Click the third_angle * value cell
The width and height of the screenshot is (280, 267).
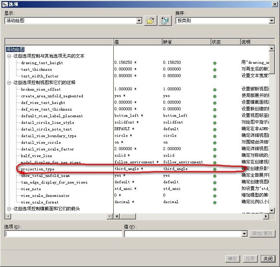[x=129, y=169]
